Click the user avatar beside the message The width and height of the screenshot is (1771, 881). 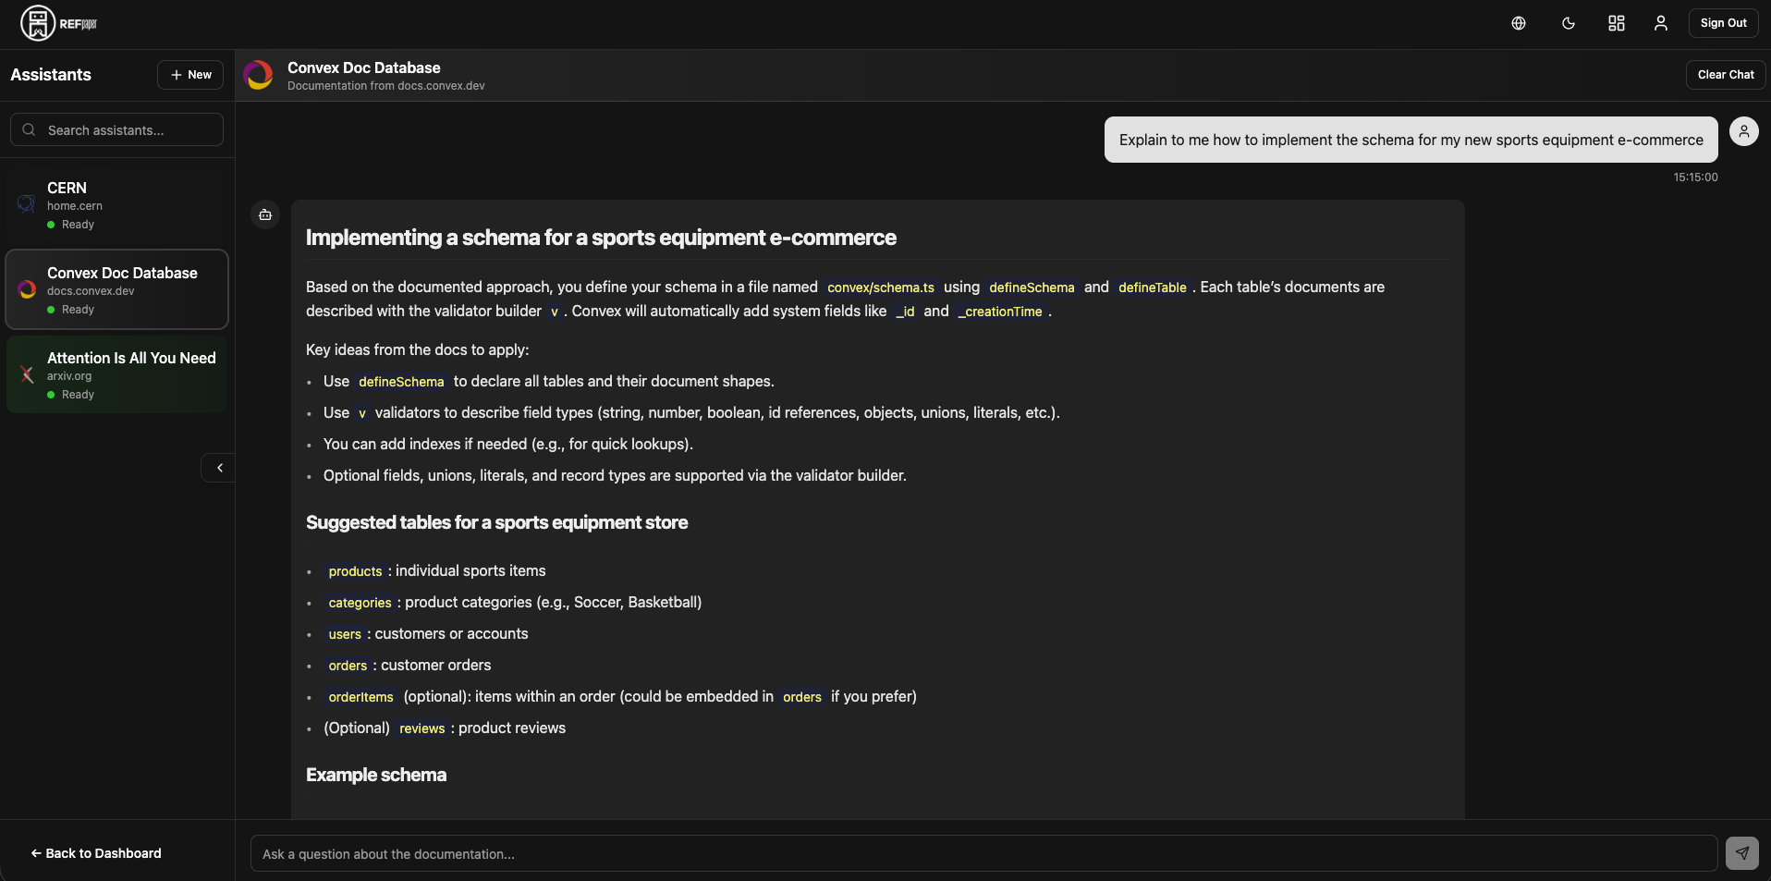(x=1743, y=131)
